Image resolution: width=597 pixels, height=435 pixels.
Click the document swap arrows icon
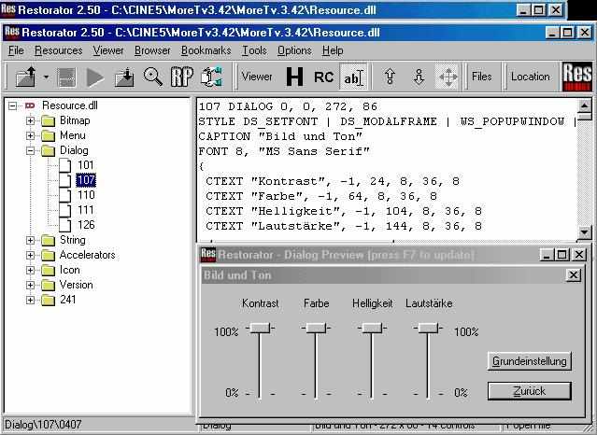(212, 77)
